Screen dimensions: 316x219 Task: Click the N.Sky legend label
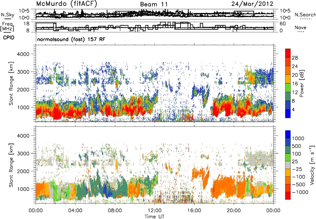click(8, 15)
